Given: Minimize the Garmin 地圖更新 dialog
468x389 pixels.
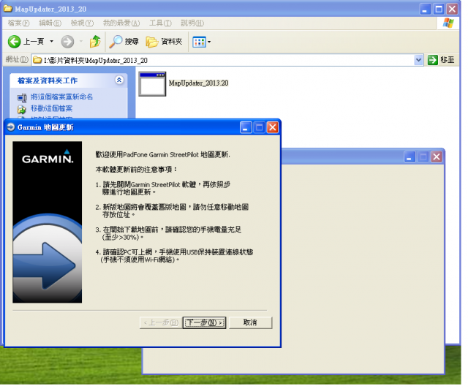Looking at the screenshot, I should coord(246,127).
